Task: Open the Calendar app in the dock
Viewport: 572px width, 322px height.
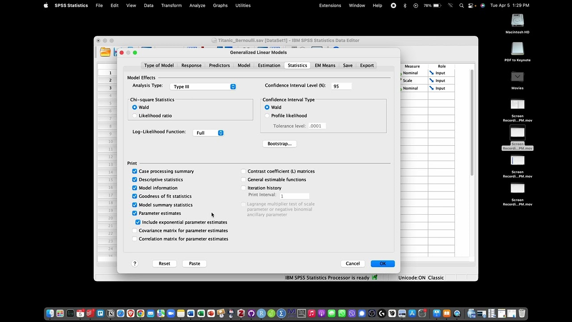Action: pos(80,314)
